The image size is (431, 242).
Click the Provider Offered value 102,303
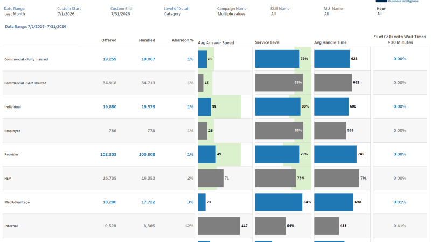pos(108,154)
